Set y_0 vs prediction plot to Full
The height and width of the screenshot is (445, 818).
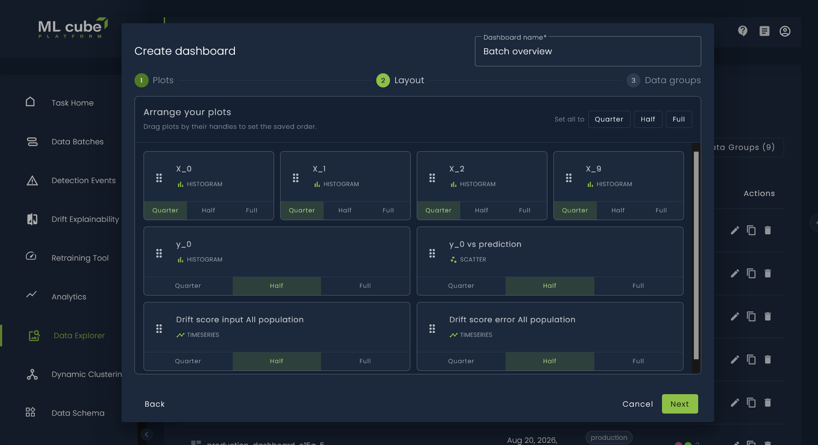coord(638,286)
